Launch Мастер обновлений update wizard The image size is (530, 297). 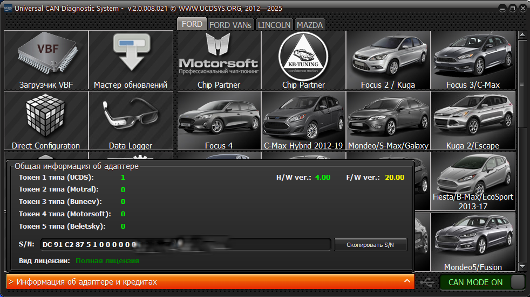[x=131, y=60]
